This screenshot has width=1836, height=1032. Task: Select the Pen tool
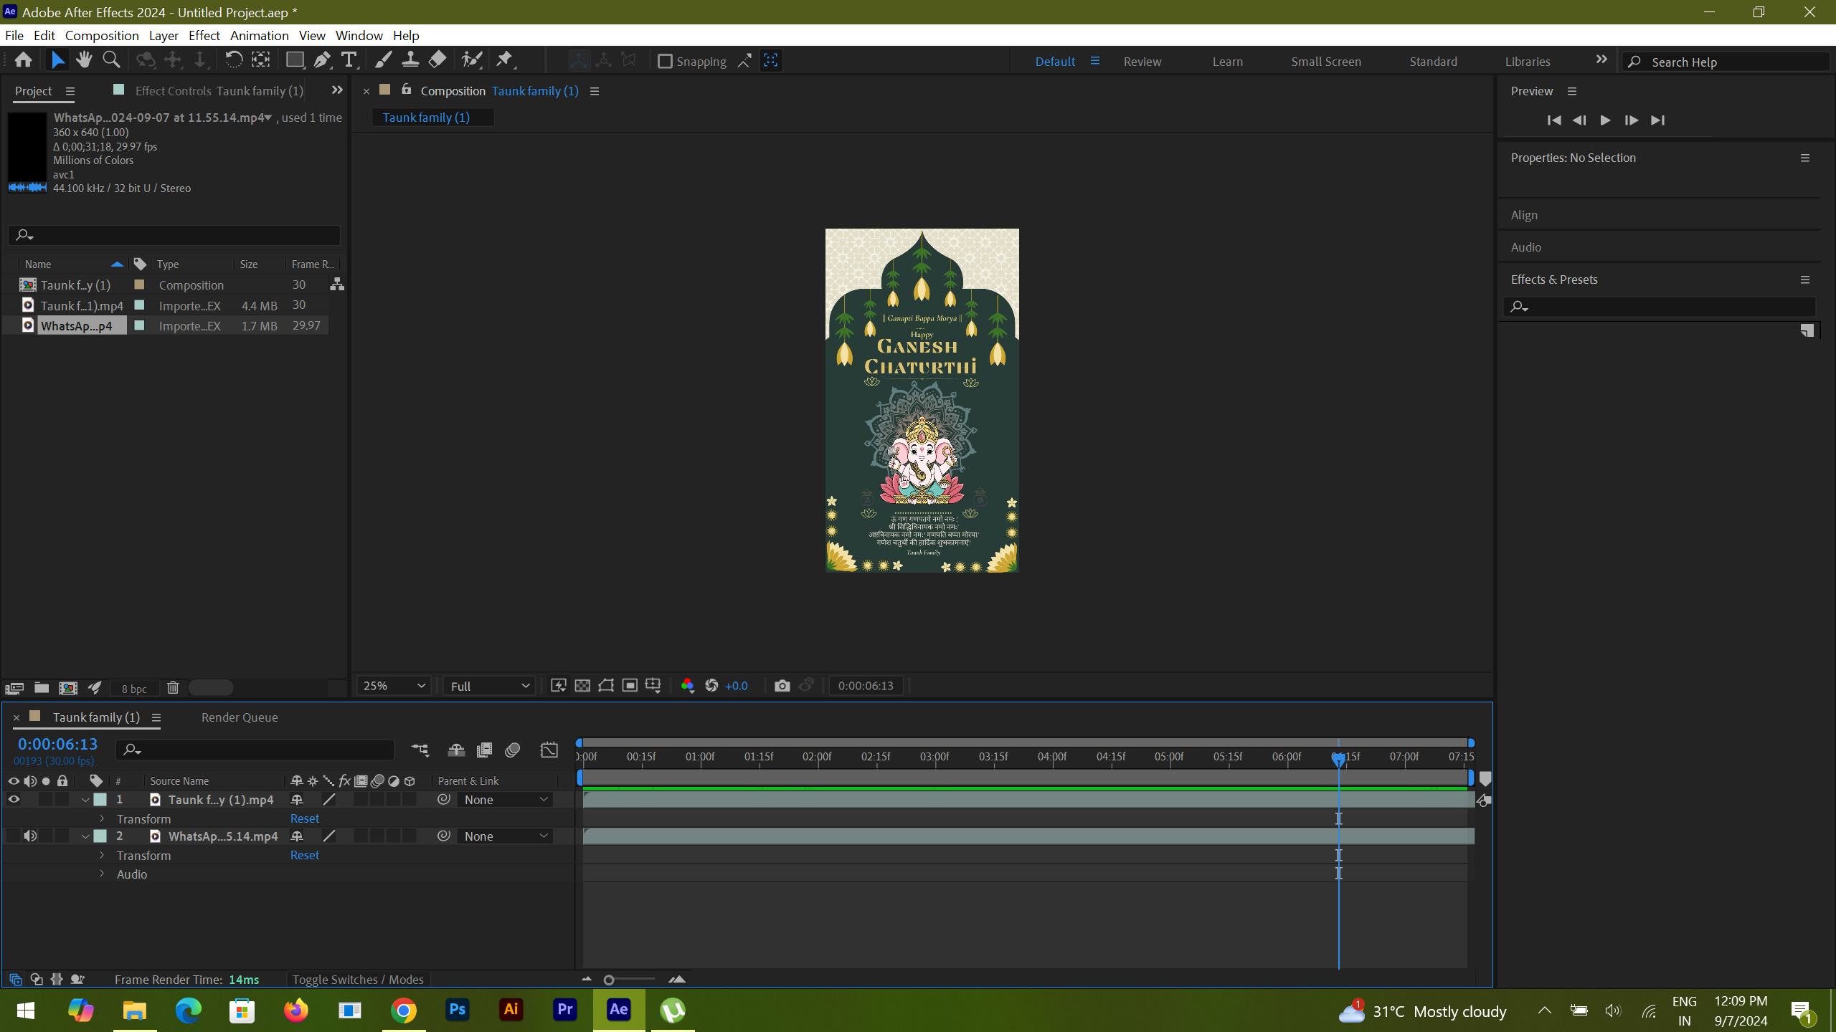[322, 60]
